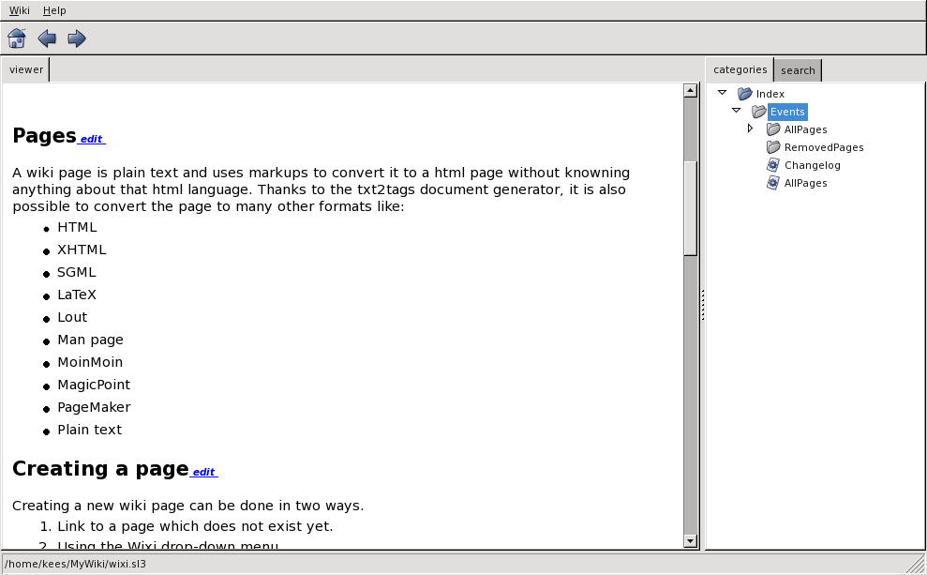Collapse the Events tree node
The image size is (927, 575).
click(x=737, y=111)
